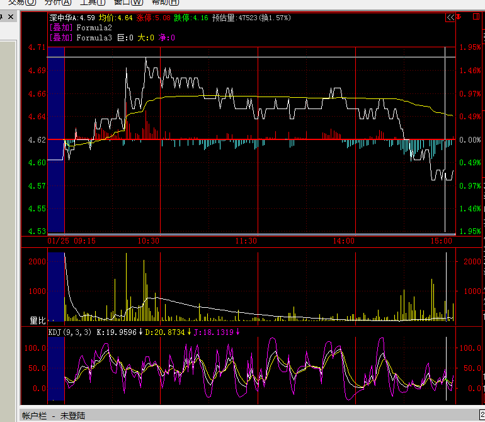
Task: Click the magenta 净:0 indicator value
Action: [x=167, y=37]
